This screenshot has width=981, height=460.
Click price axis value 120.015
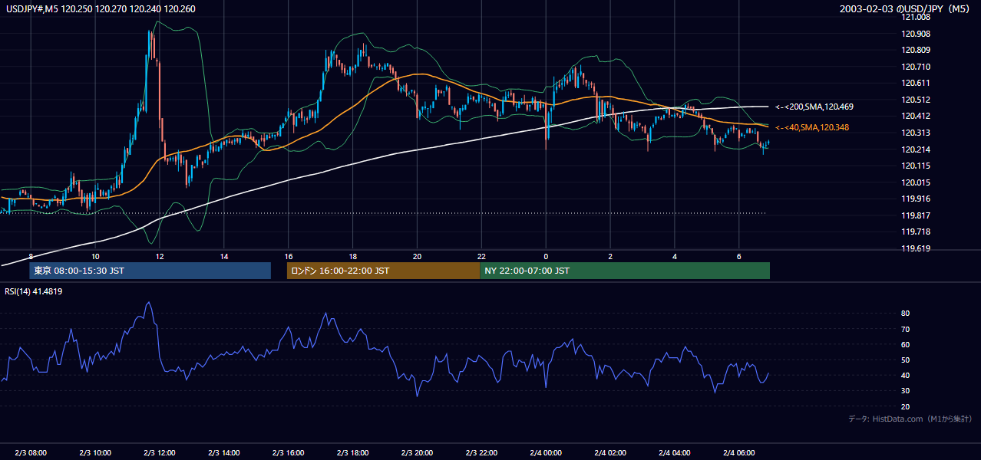pyautogui.click(x=917, y=182)
